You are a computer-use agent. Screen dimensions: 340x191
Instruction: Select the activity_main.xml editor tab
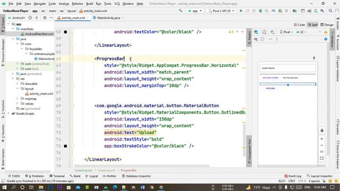(73, 18)
